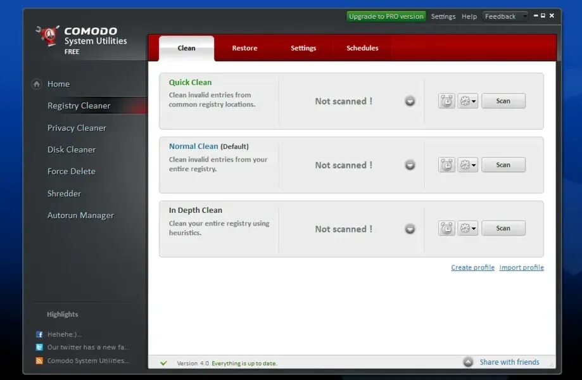Maximize the Comodo window
The height and width of the screenshot is (380, 582).
[x=543, y=16]
